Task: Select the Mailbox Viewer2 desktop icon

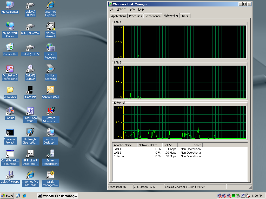Action: tap(50, 30)
